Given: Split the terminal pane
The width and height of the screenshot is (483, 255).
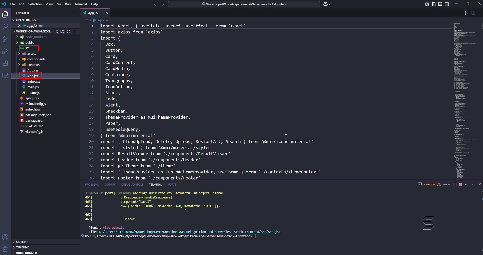Looking at the screenshot, I should coord(455,184).
